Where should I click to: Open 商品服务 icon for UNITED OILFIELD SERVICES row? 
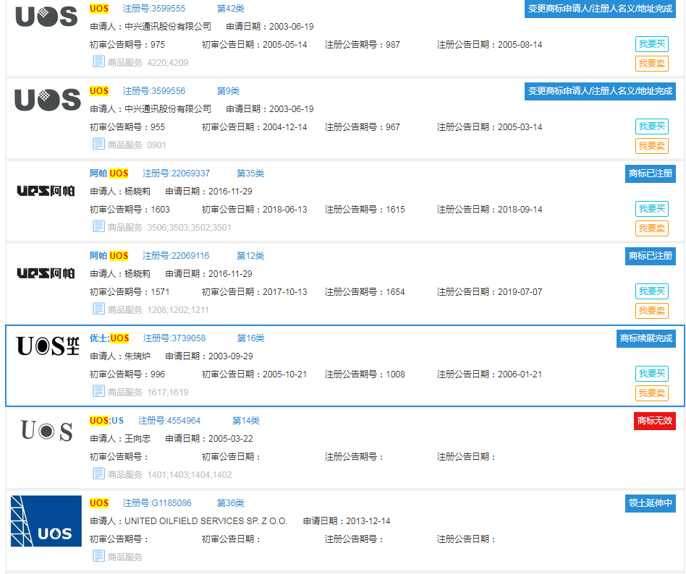coord(98,556)
